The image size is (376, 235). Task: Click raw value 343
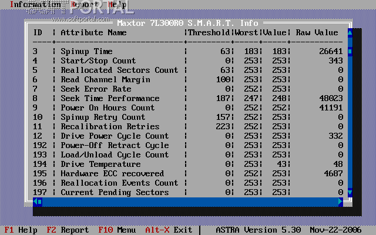pos(335,61)
